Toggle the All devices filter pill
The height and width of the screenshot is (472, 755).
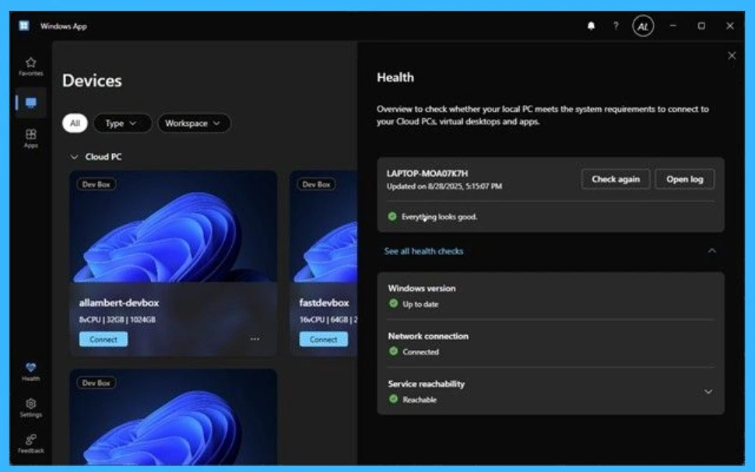(x=75, y=123)
